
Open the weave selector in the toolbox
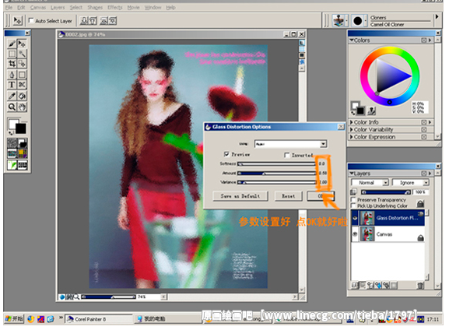23,154
